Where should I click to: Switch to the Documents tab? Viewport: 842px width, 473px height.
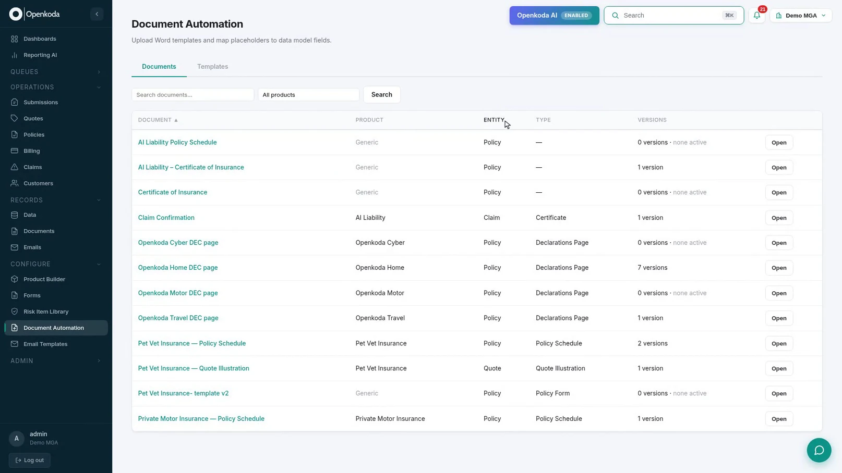tap(159, 67)
